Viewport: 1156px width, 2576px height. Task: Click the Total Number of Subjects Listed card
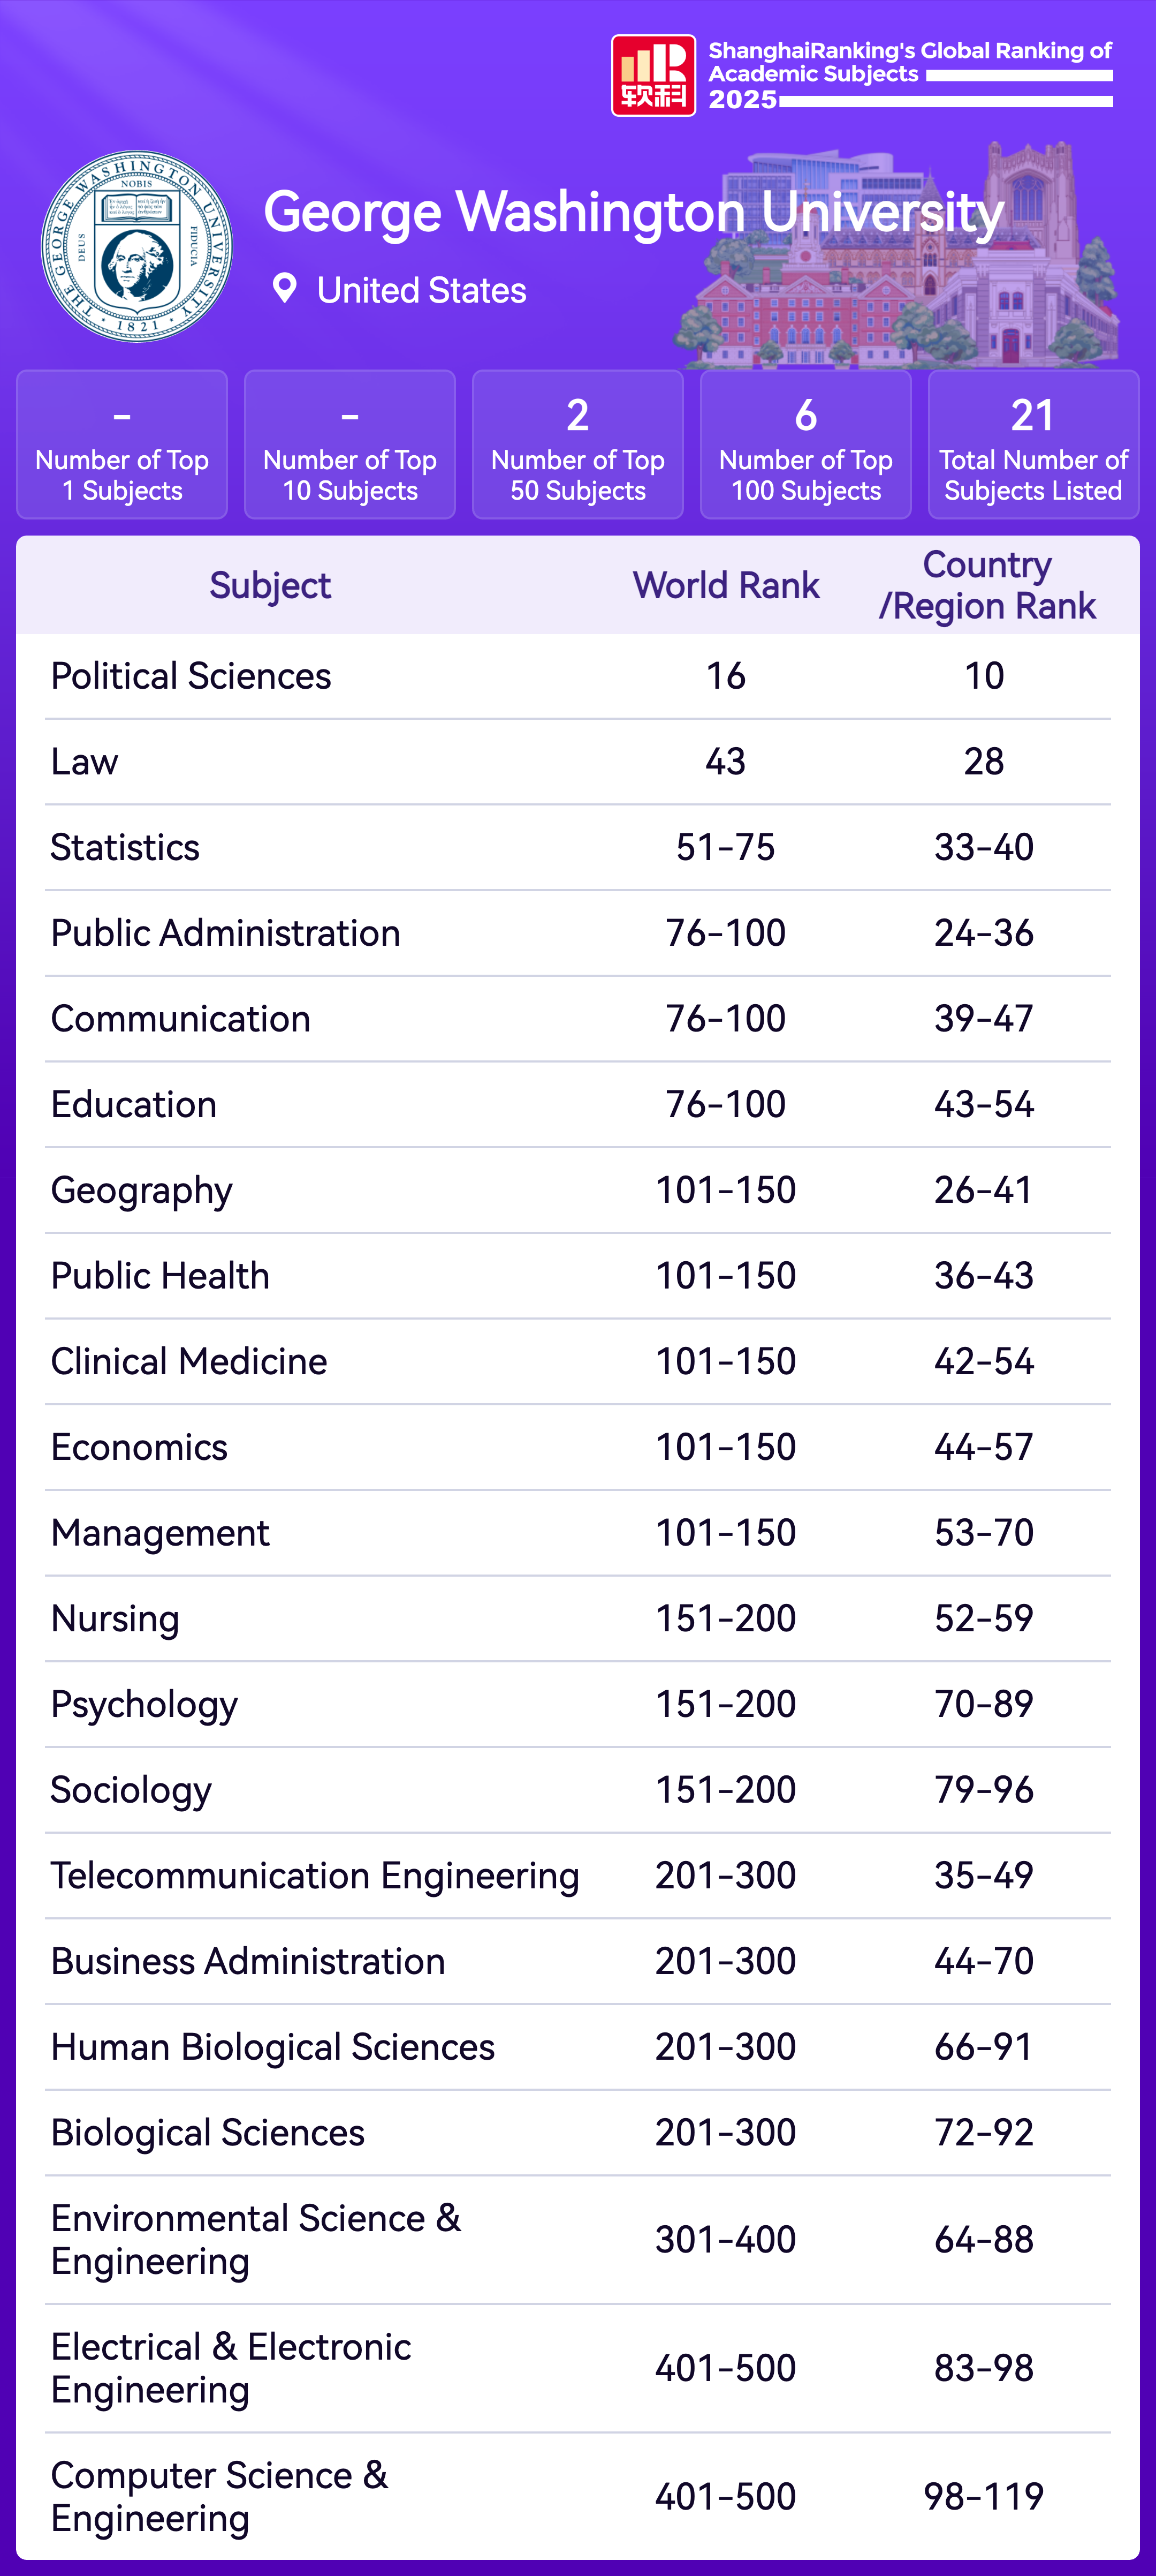tap(1033, 445)
